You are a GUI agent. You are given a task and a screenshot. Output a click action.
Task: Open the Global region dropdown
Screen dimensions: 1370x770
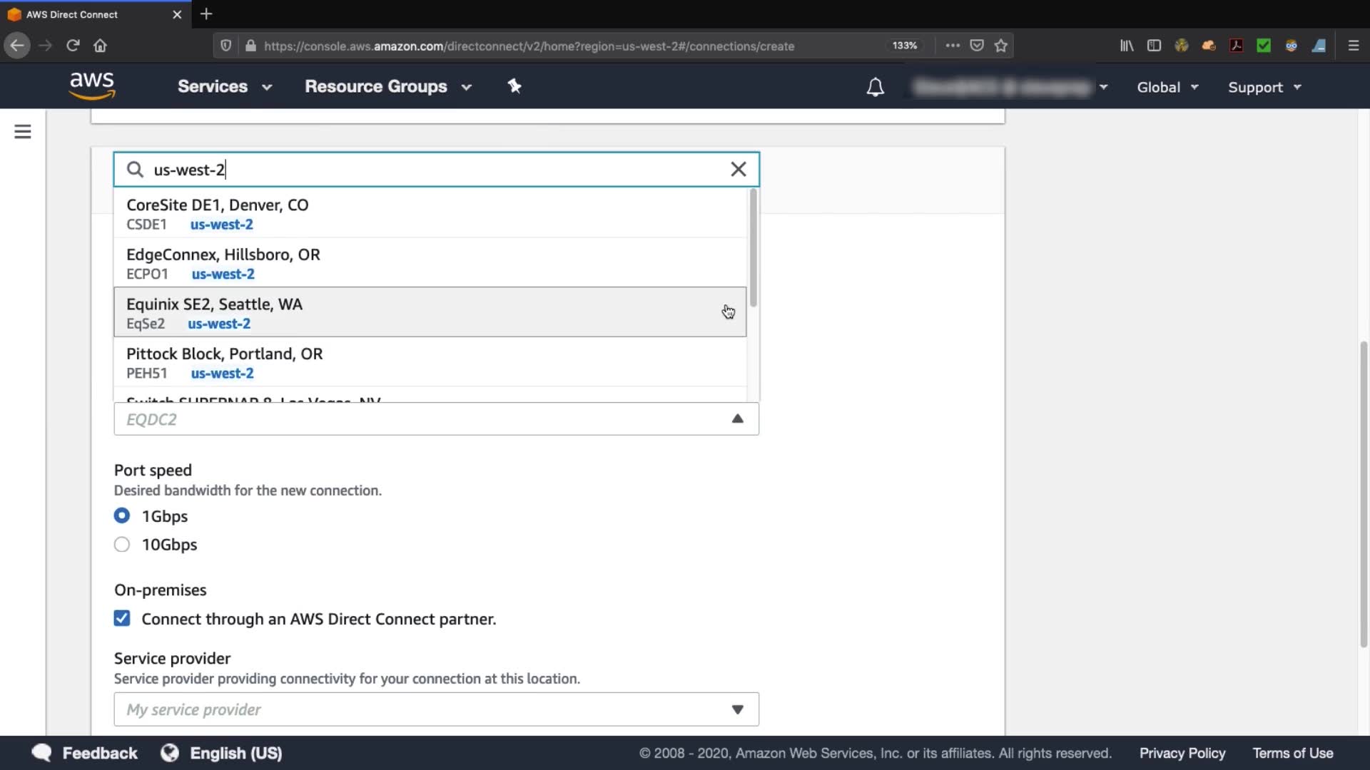tap(1167, 87)
